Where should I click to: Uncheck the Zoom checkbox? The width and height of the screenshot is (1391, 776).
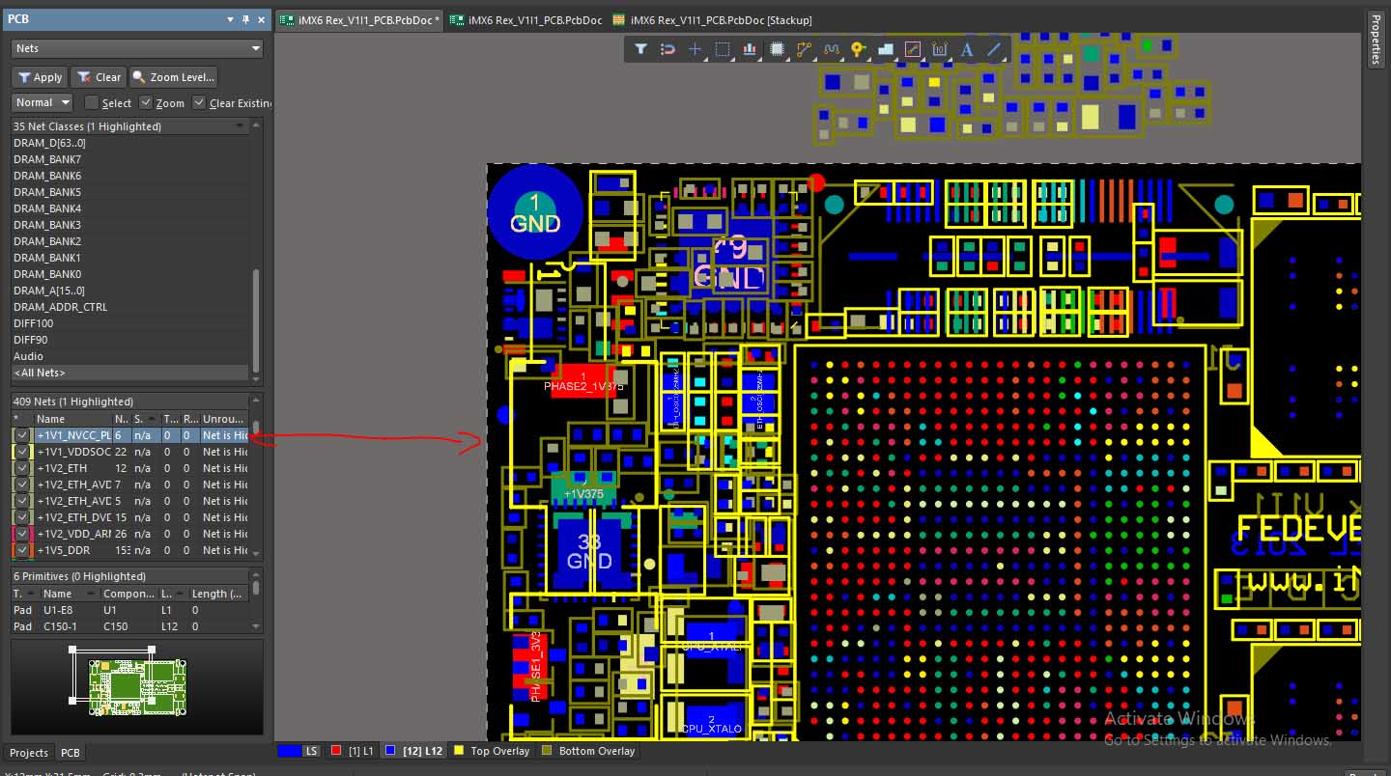pyautogui.click(x=146, y=102)
